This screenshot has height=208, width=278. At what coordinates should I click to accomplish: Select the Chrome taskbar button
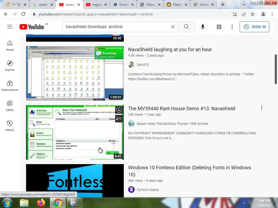[x=58, y=203]
